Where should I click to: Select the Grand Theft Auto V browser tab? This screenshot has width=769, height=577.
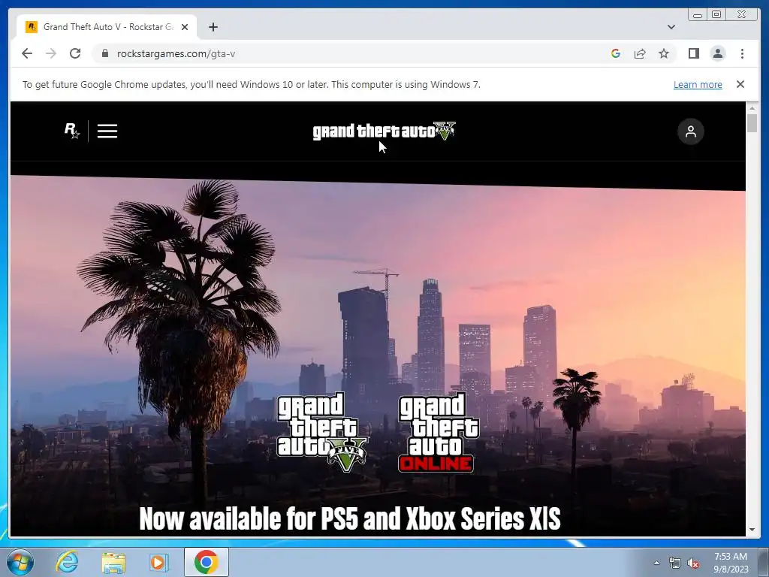click(x=107, y=27)
